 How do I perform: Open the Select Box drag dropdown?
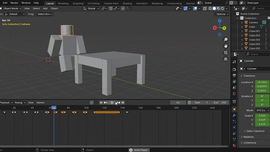pyautogui.click(x=45, y=14)
